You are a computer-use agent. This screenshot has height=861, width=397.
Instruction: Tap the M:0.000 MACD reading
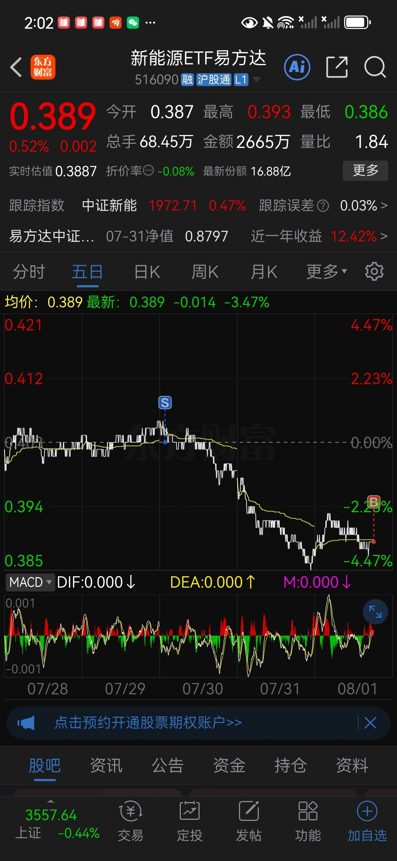pos(318,582)
